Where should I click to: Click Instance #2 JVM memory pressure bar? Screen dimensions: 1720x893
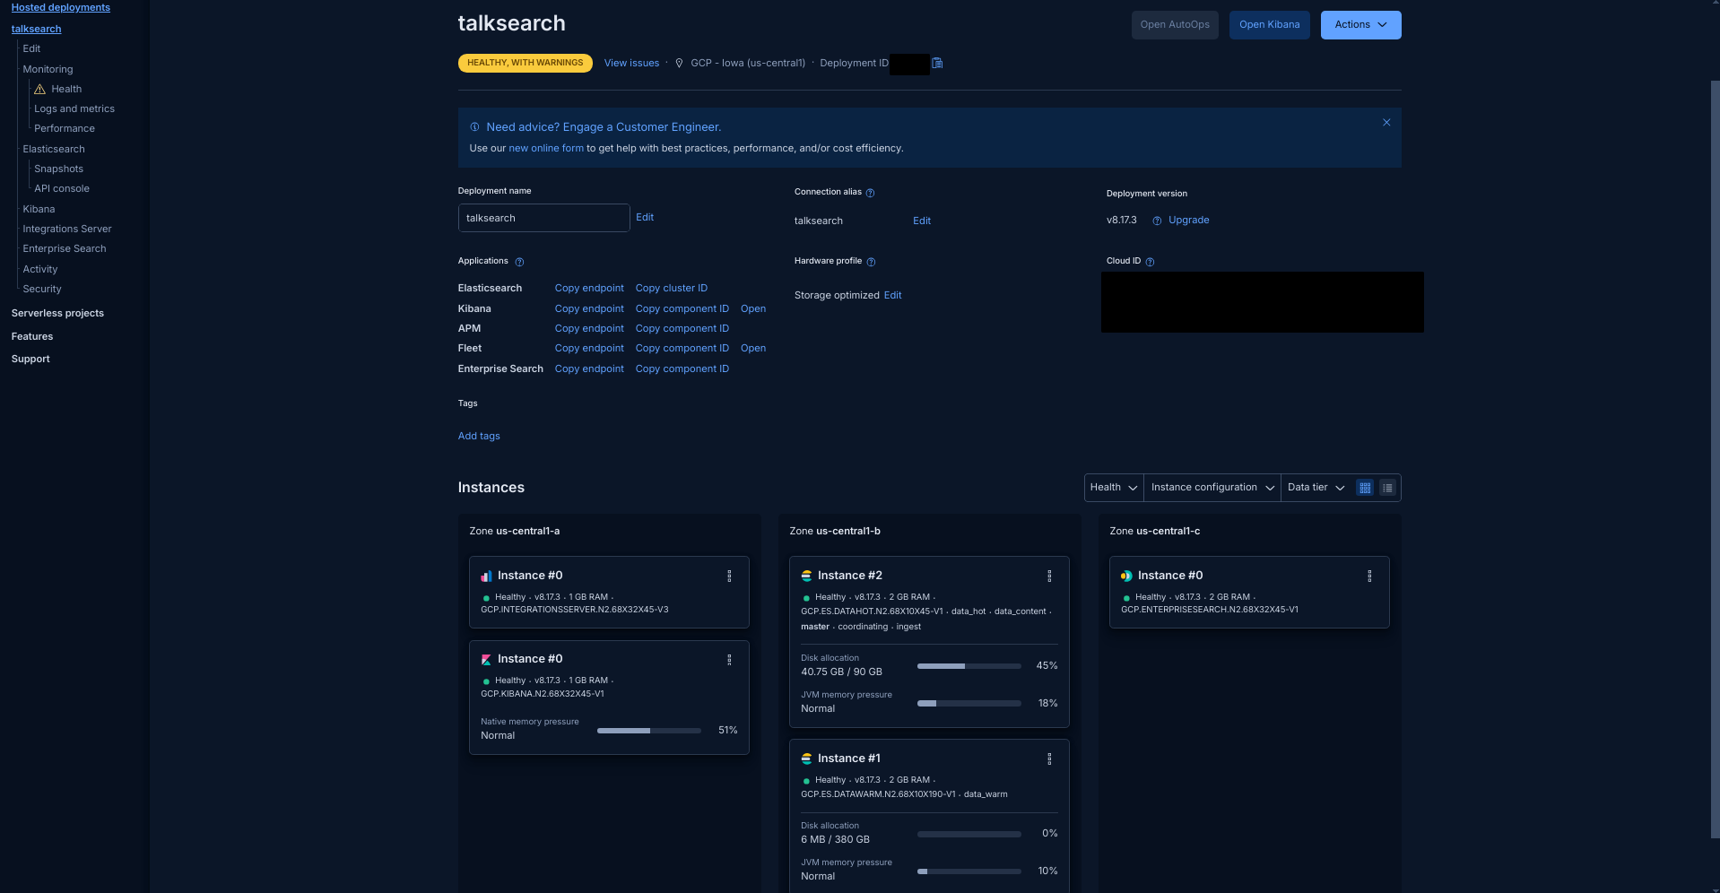(969, 704)
